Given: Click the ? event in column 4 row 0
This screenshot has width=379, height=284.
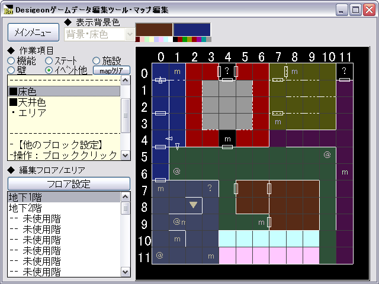Looking at the screenshot, I should pyautogui.click(x=227, y=70).
